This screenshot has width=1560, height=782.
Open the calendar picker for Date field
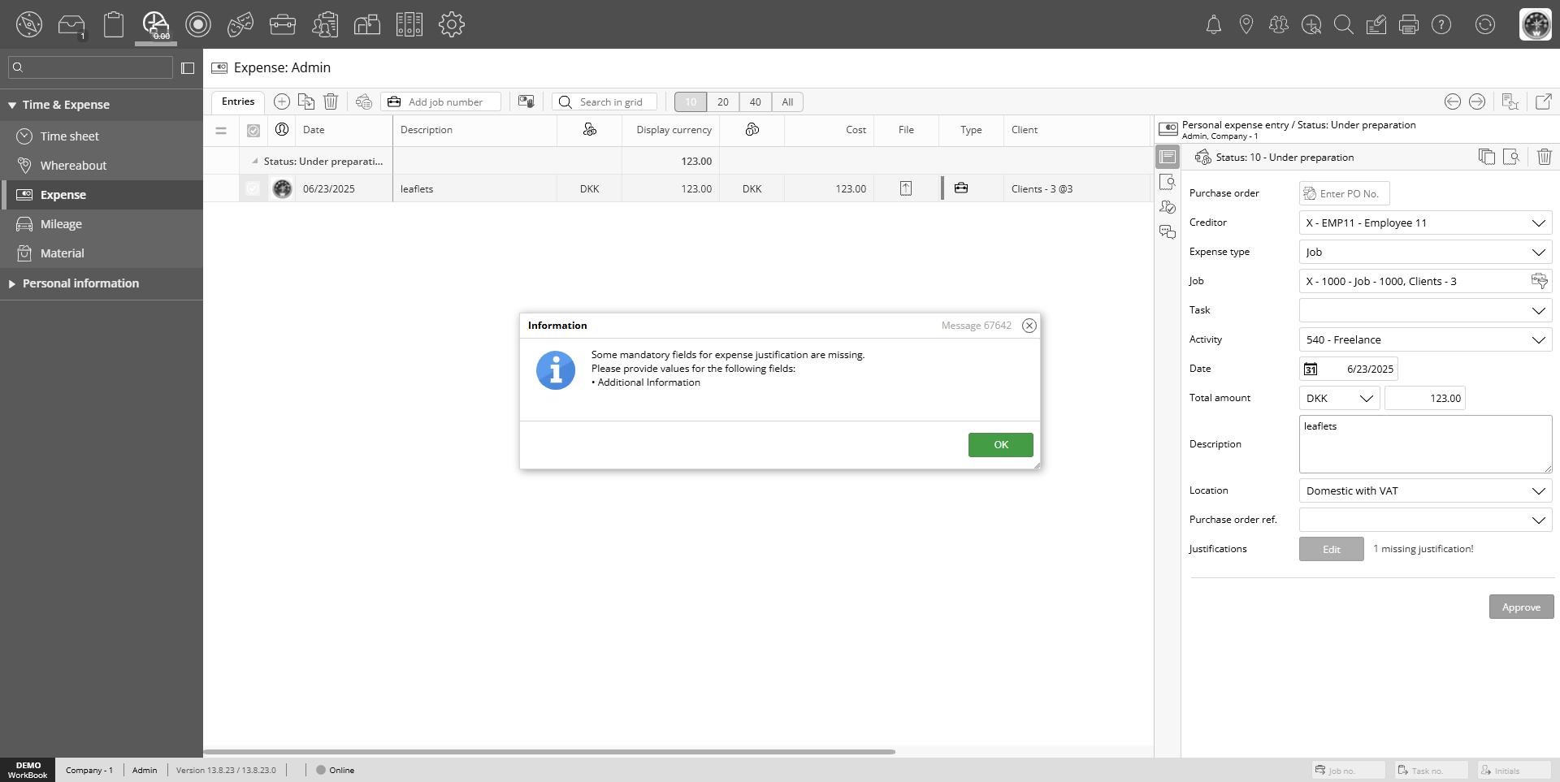pos(1311,369)
